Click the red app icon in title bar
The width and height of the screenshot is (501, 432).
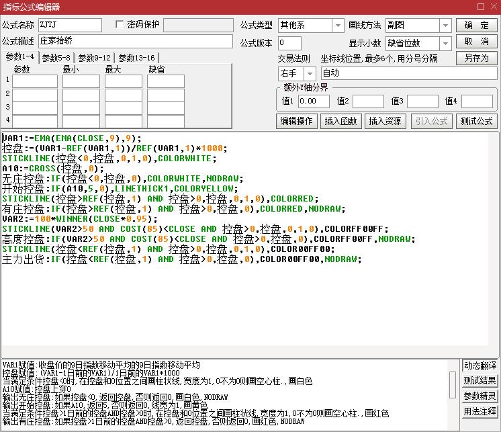click(7, 7)
